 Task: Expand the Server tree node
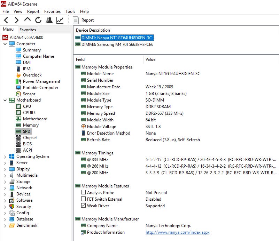(x=5, y=163)
